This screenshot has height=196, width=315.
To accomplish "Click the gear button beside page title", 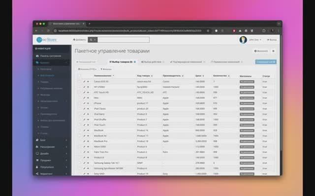I will tap(273, 51).
